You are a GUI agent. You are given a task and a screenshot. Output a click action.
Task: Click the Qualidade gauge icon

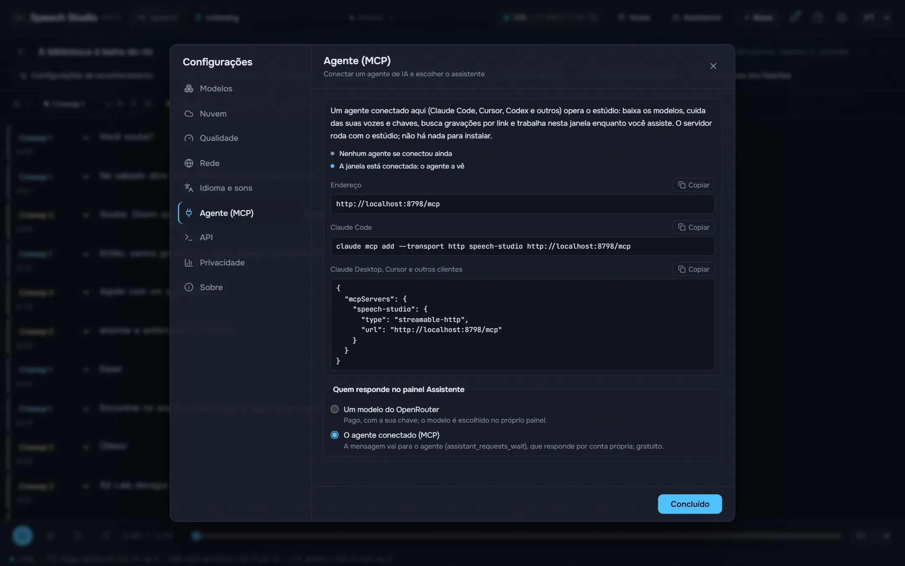tap(189, 138)
